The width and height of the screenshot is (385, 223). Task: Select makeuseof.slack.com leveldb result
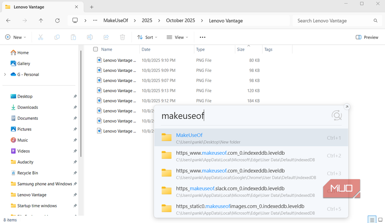click(x=251, y=191)
